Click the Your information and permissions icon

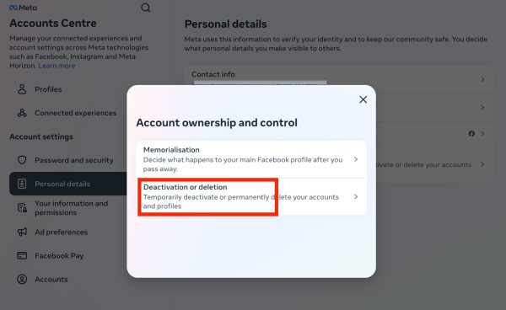tap(22, 208)
